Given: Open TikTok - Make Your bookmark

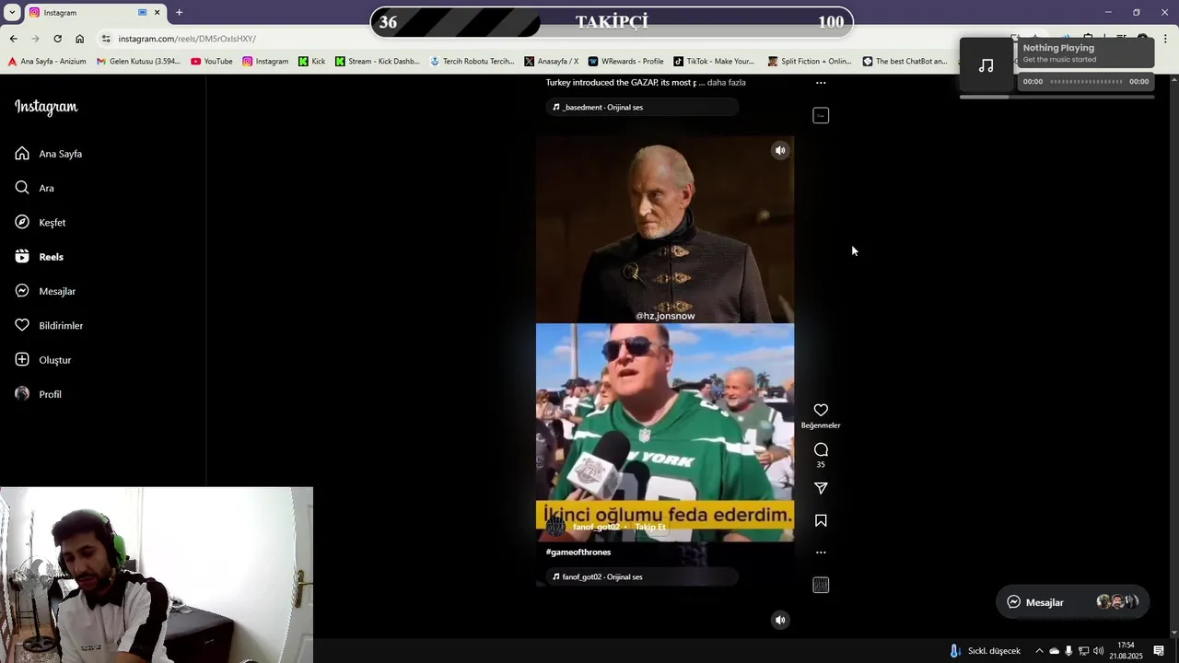Looking at the screenshot, I should click(714, 62).
